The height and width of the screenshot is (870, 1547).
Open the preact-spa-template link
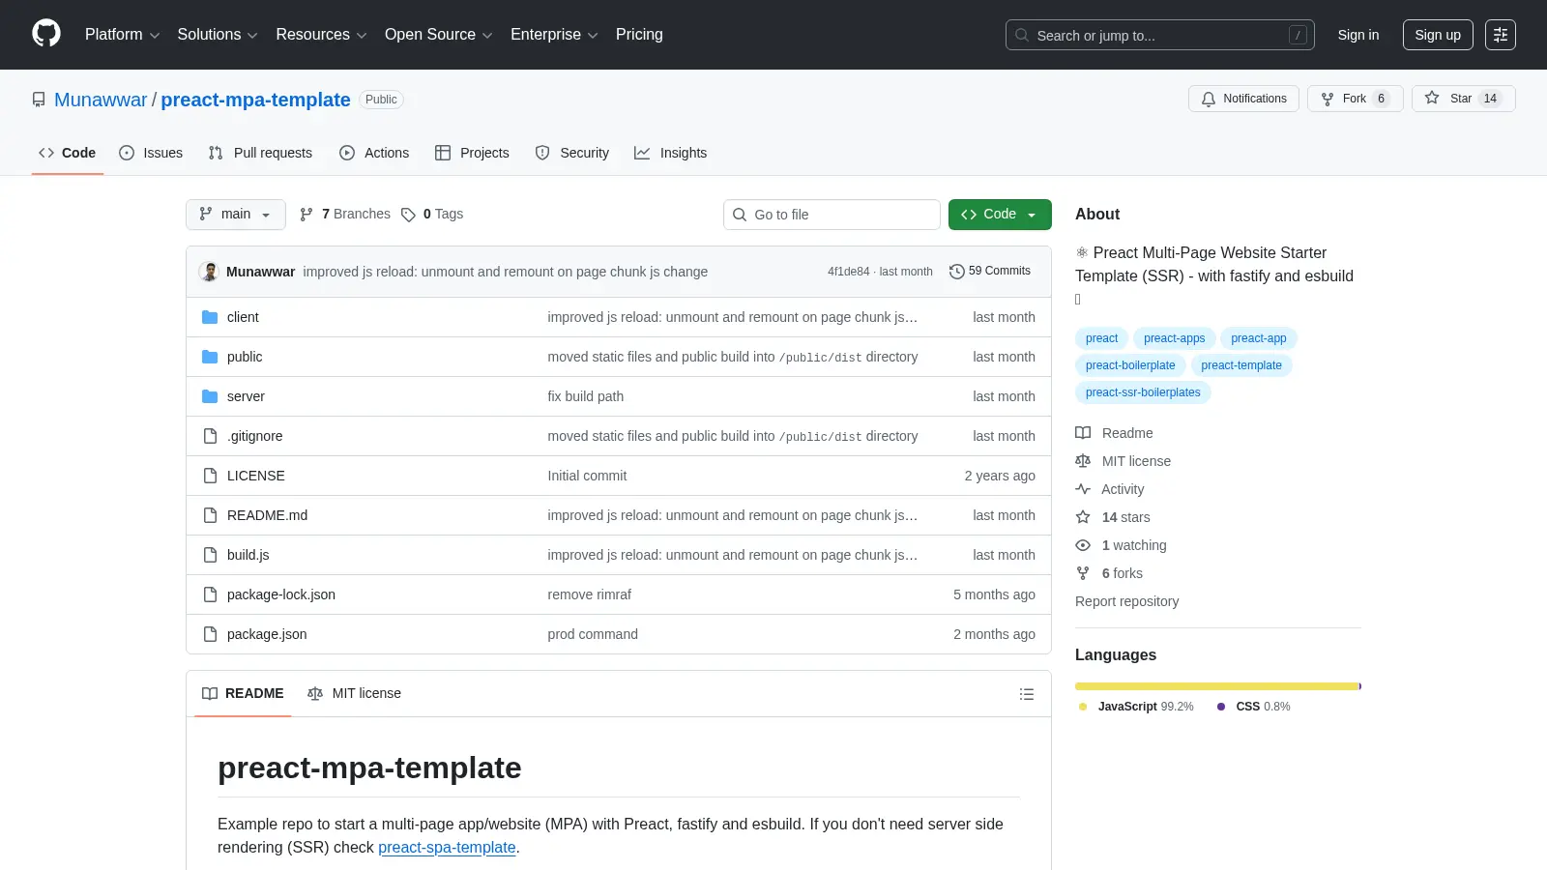(447, 848)
